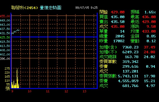Click the red 成交 price '435.00'

click(x=118, y=27)
